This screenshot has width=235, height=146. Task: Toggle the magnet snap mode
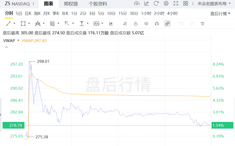[157, 24]
